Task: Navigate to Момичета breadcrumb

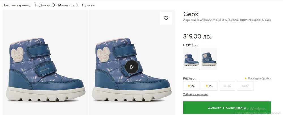Action: tap(66, 5)
